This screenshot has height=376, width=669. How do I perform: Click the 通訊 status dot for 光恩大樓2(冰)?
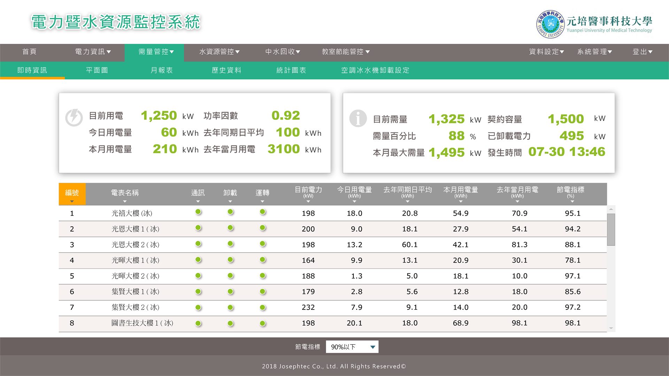pyautogui.click(x=198, y=244)
